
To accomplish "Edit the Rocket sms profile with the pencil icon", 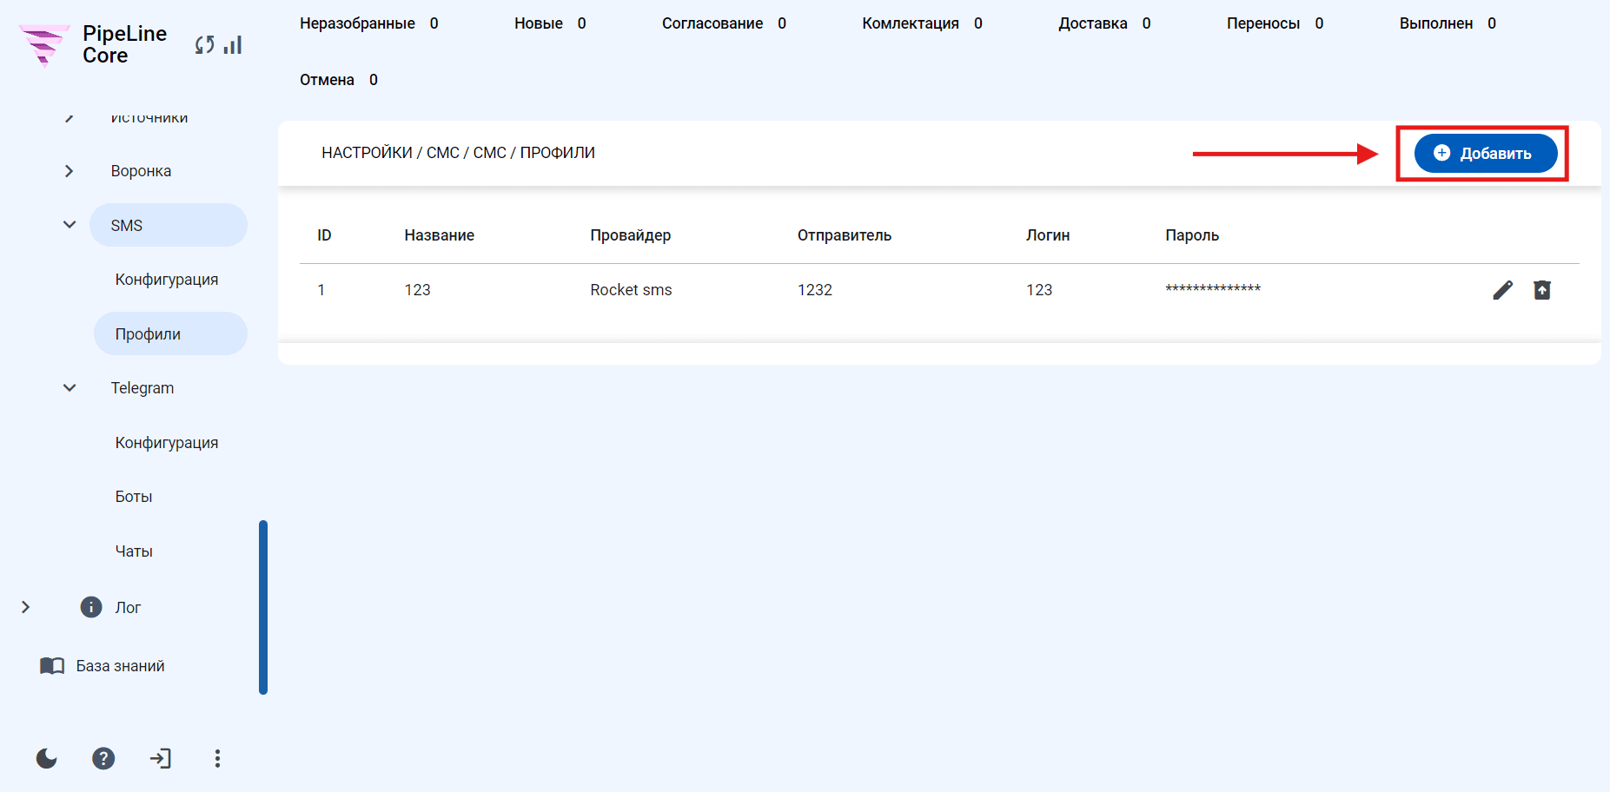I will (1503, 290).
